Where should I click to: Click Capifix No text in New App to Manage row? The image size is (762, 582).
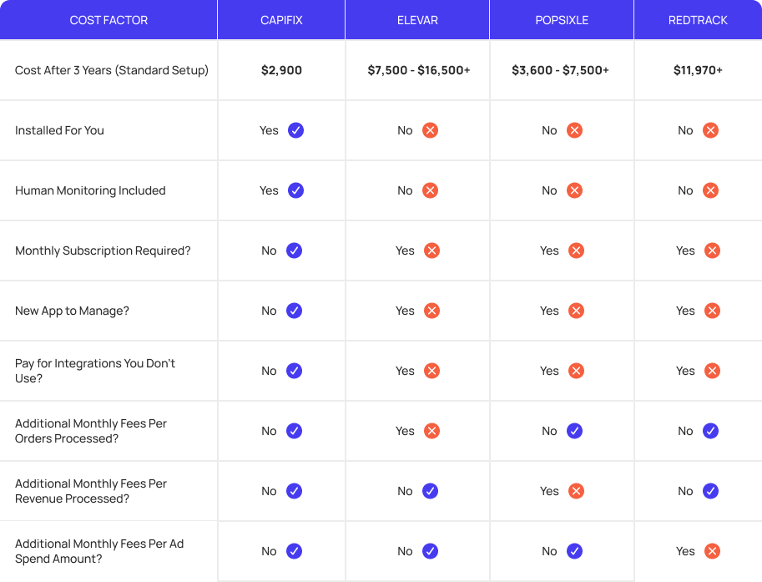[269, 311]
